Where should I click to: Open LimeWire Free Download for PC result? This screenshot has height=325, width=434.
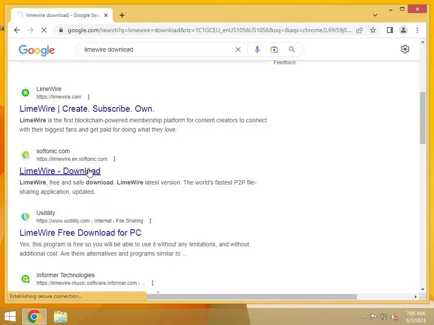[x=80, y=233]
